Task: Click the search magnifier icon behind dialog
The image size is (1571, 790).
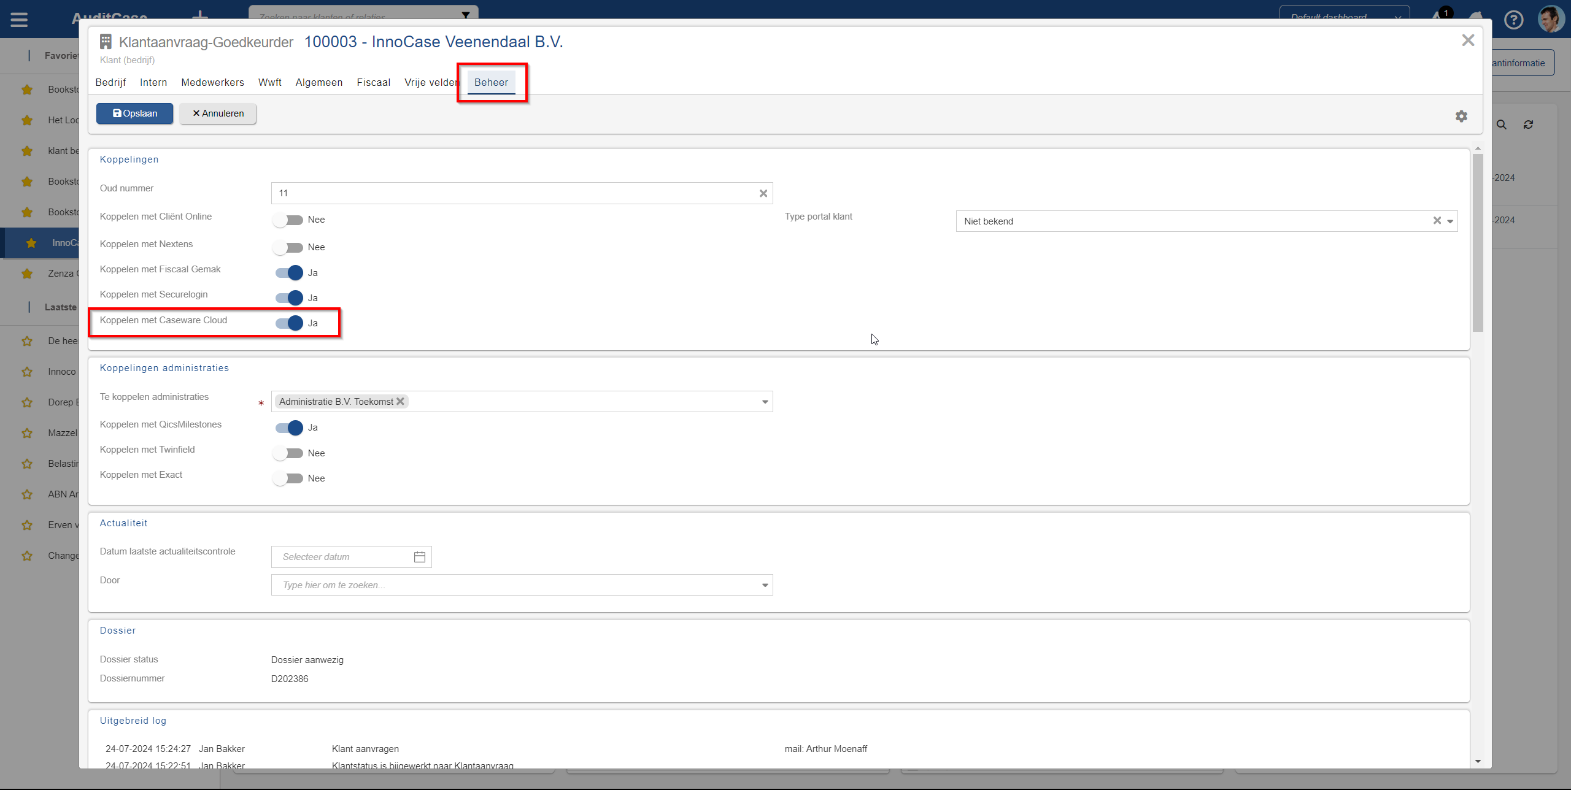Action: pyautogui.click(x=1501, y=125)
